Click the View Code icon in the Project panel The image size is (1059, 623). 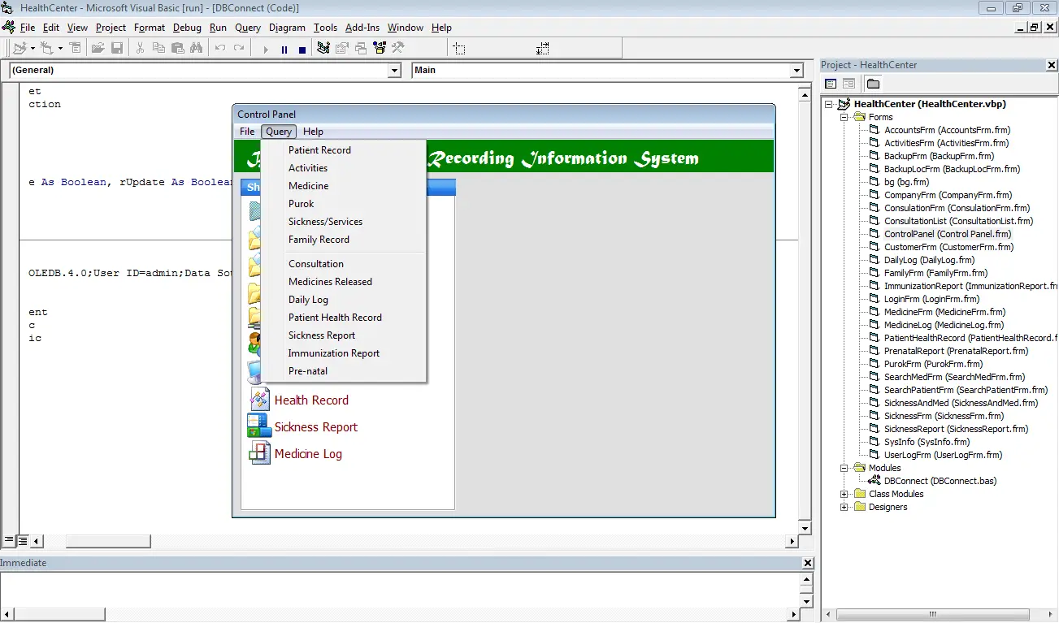click(831, 84)
